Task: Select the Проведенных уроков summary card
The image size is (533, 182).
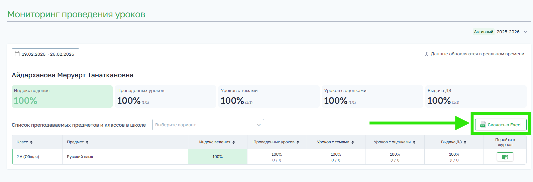Action: pyautogui.click(x=166, y=96)
